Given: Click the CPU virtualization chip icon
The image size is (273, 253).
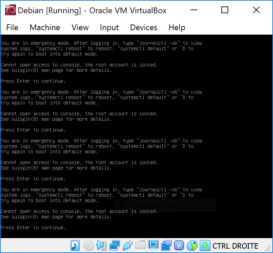Looking at the screenshot, I should pos(179,245).
